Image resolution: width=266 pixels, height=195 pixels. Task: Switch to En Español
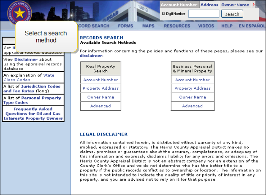(252, 26)
